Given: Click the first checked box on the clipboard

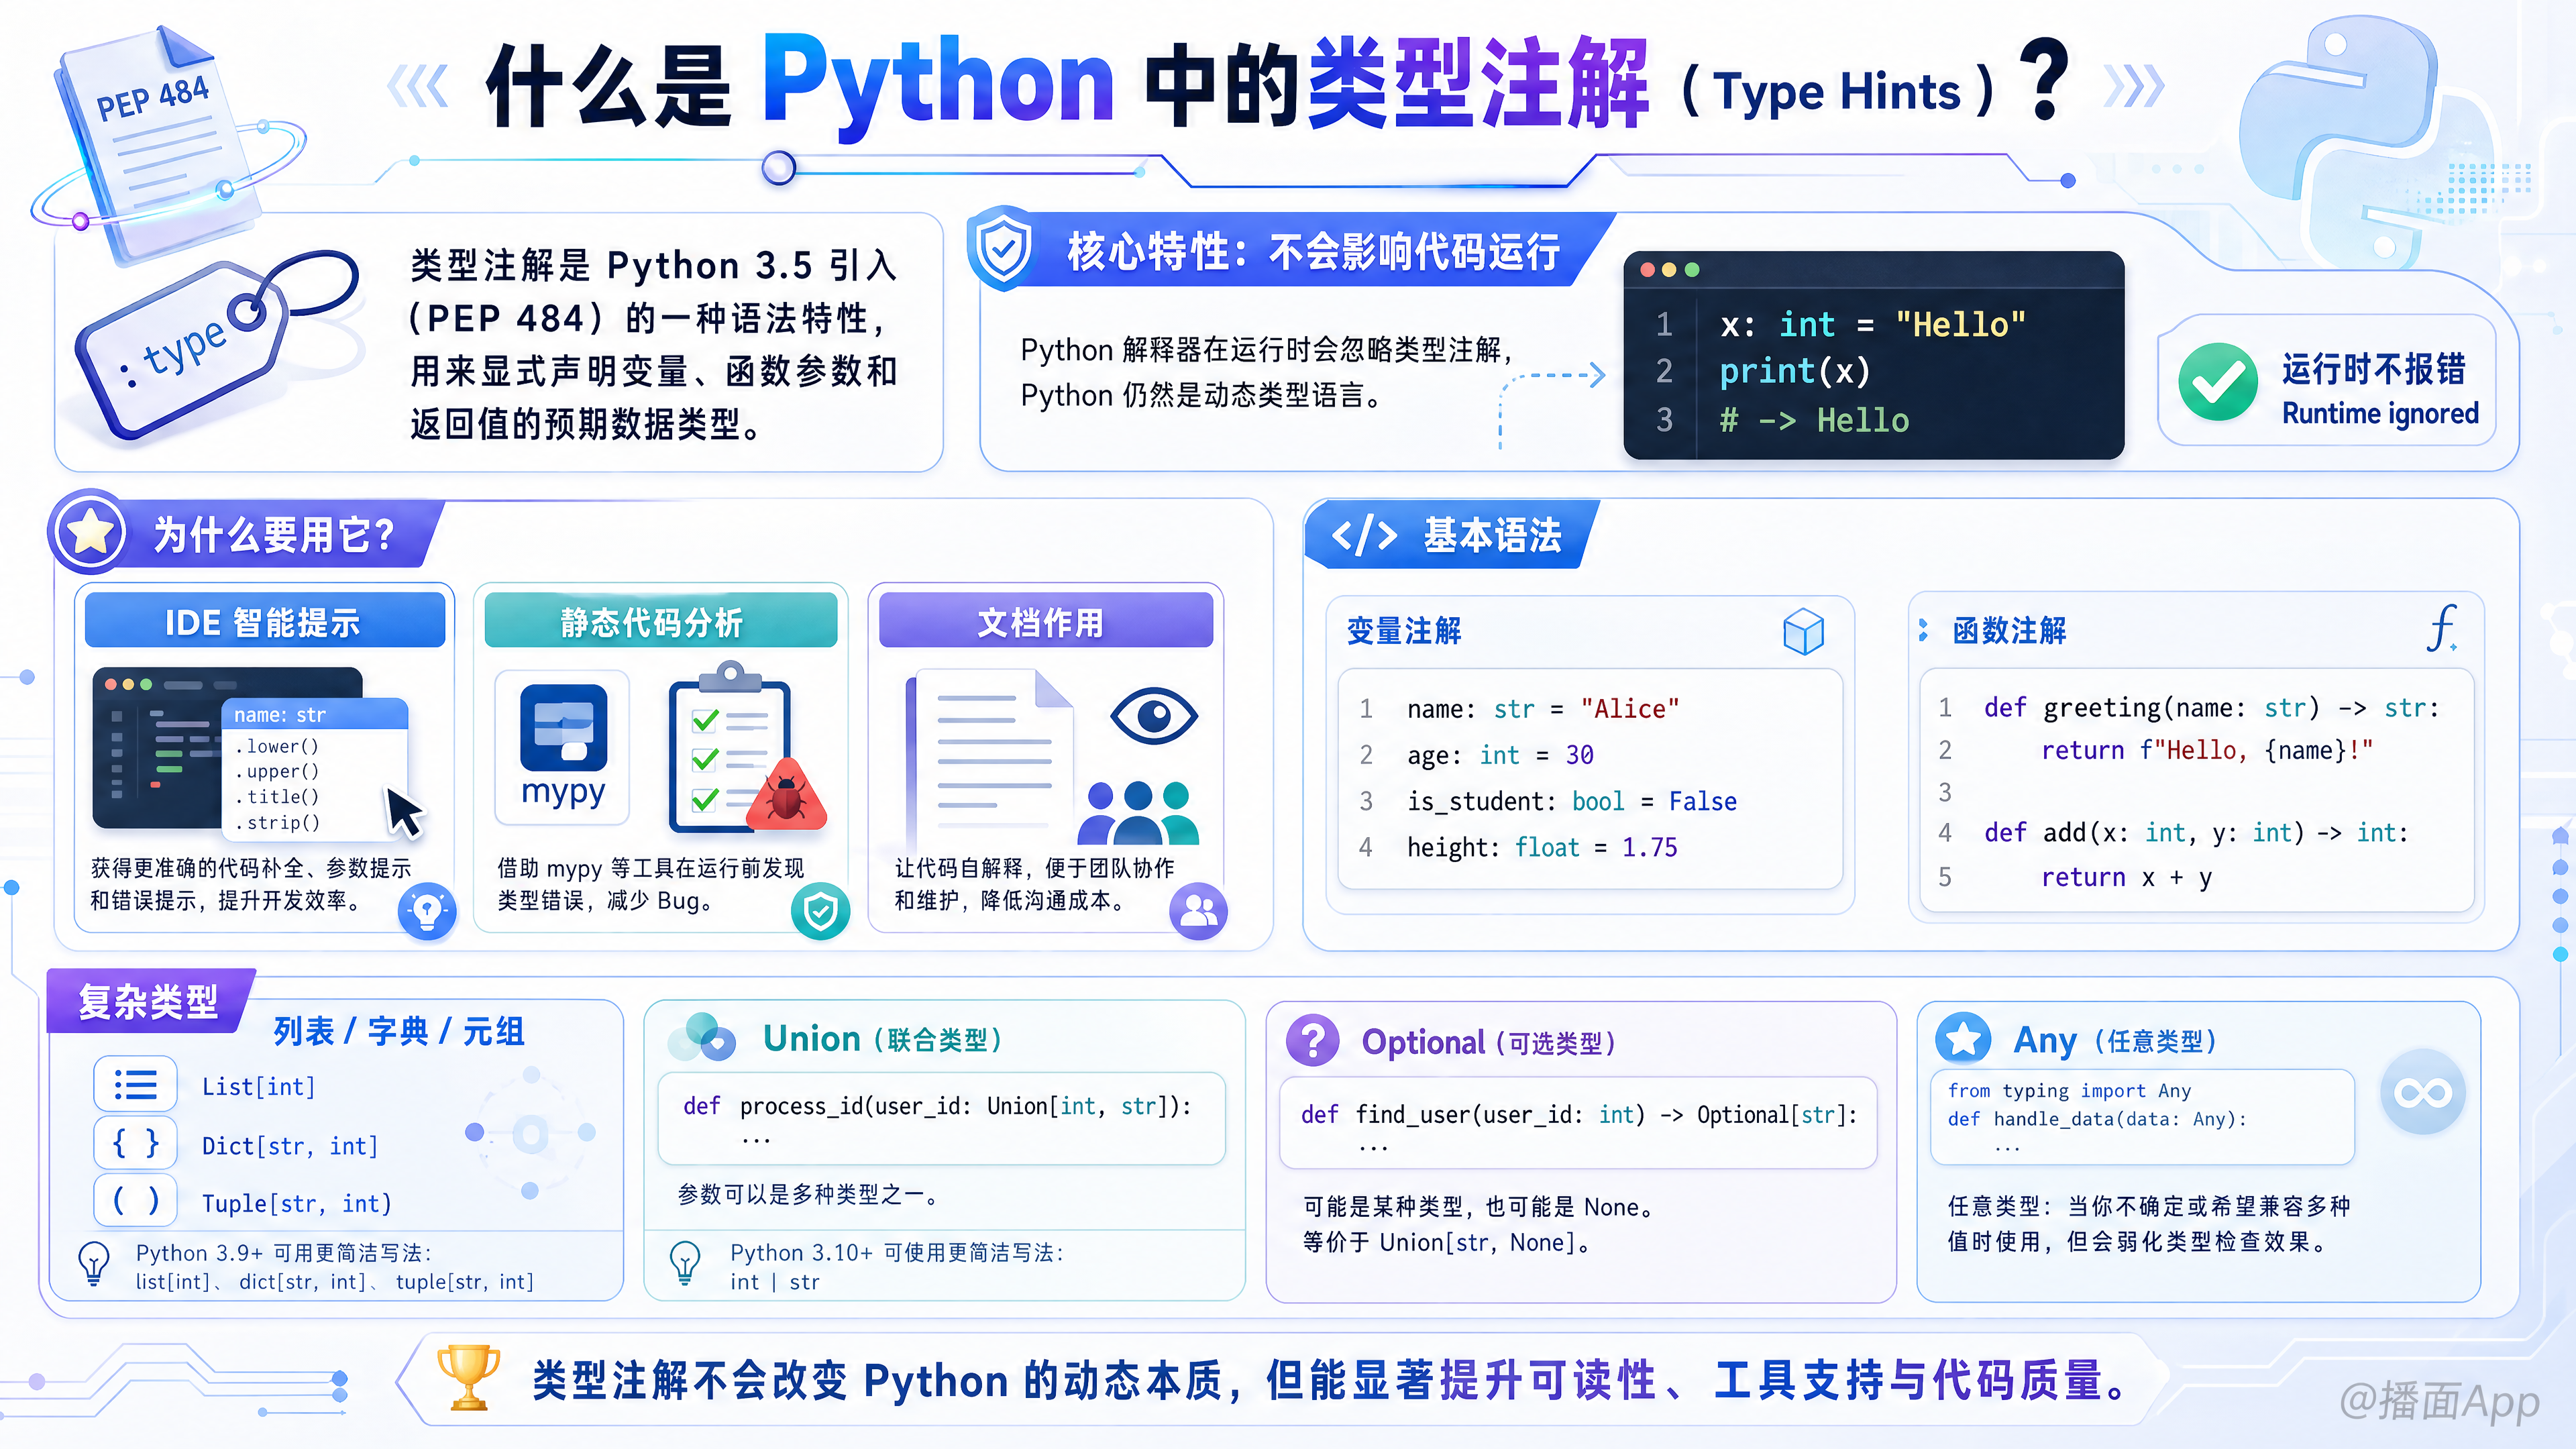Looking at the screenshot, I should (x=705, y=719).
